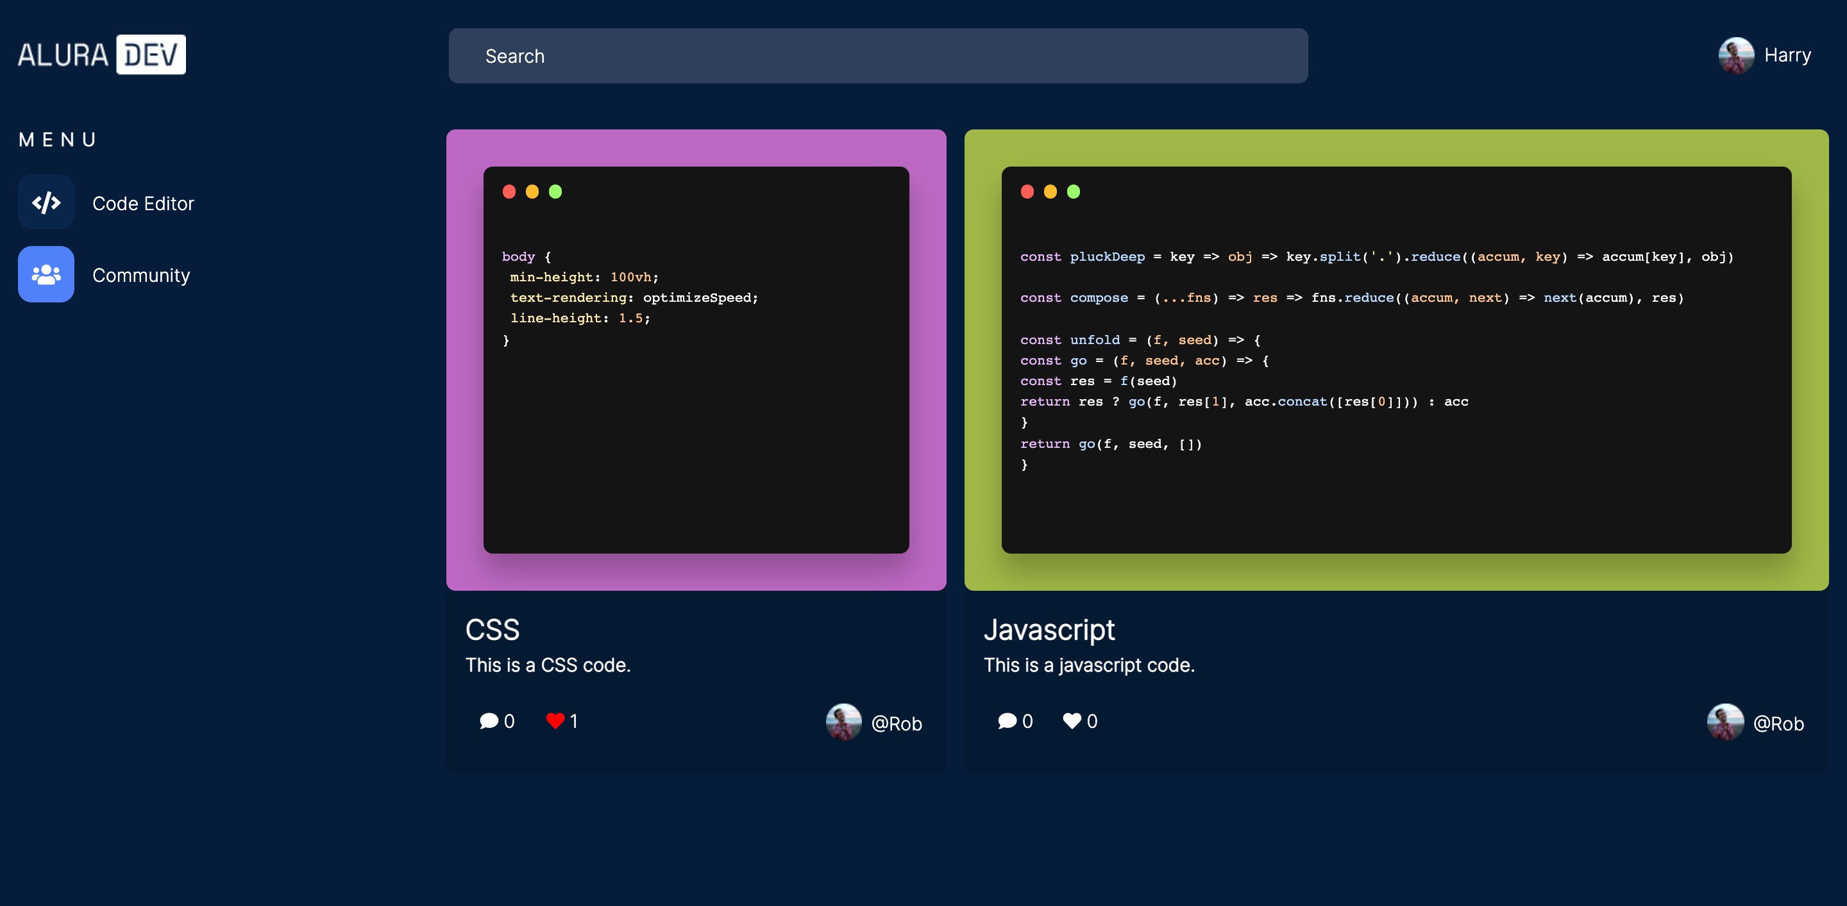
Task: Click Rob's avatar on the CSS card
Action: pos(843,722)
